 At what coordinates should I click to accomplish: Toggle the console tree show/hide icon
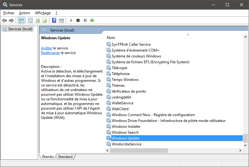pyautogui.click(x=21, y=20)
